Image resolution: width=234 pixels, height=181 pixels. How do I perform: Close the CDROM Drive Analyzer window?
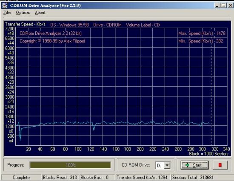(x=230, y=6)
